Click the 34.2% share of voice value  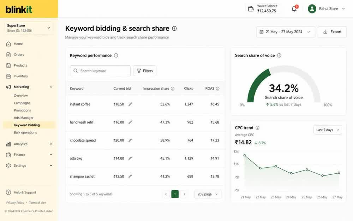tap(284, 88)
